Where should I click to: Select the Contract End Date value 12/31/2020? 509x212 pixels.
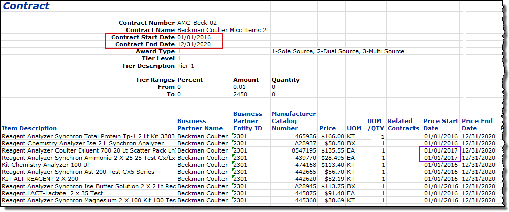coord(193,45)
